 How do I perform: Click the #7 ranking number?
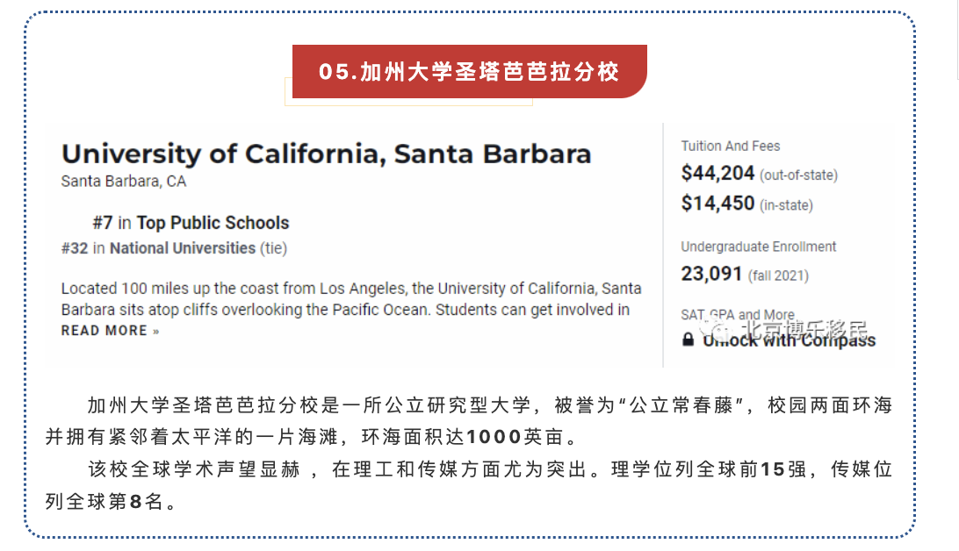coord(102,223)
